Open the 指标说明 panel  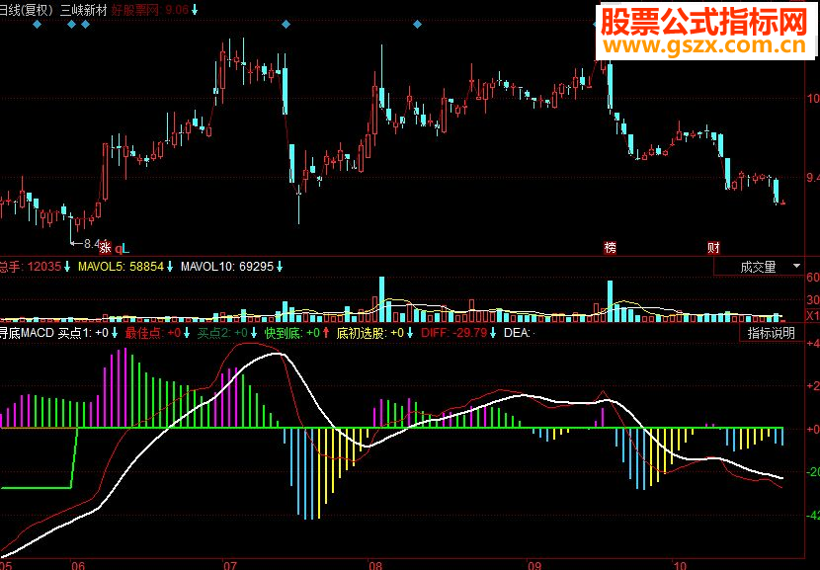click(x=770, y=333)
